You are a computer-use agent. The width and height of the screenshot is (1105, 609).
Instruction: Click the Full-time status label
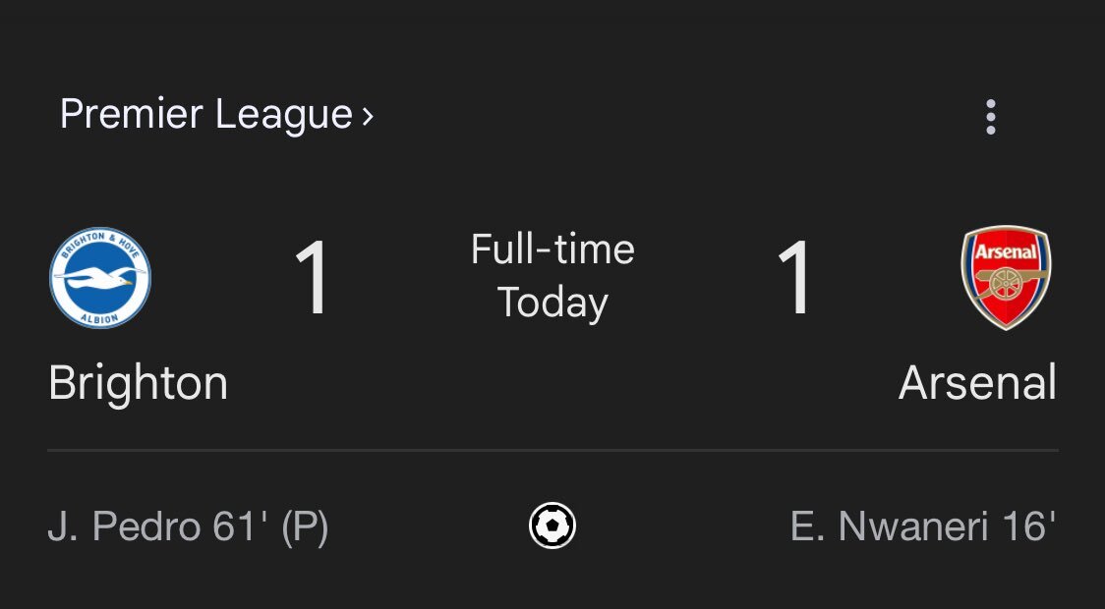[552, 249]
